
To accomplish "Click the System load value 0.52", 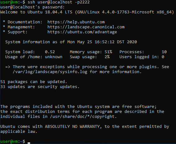I will tap(50, 52).
